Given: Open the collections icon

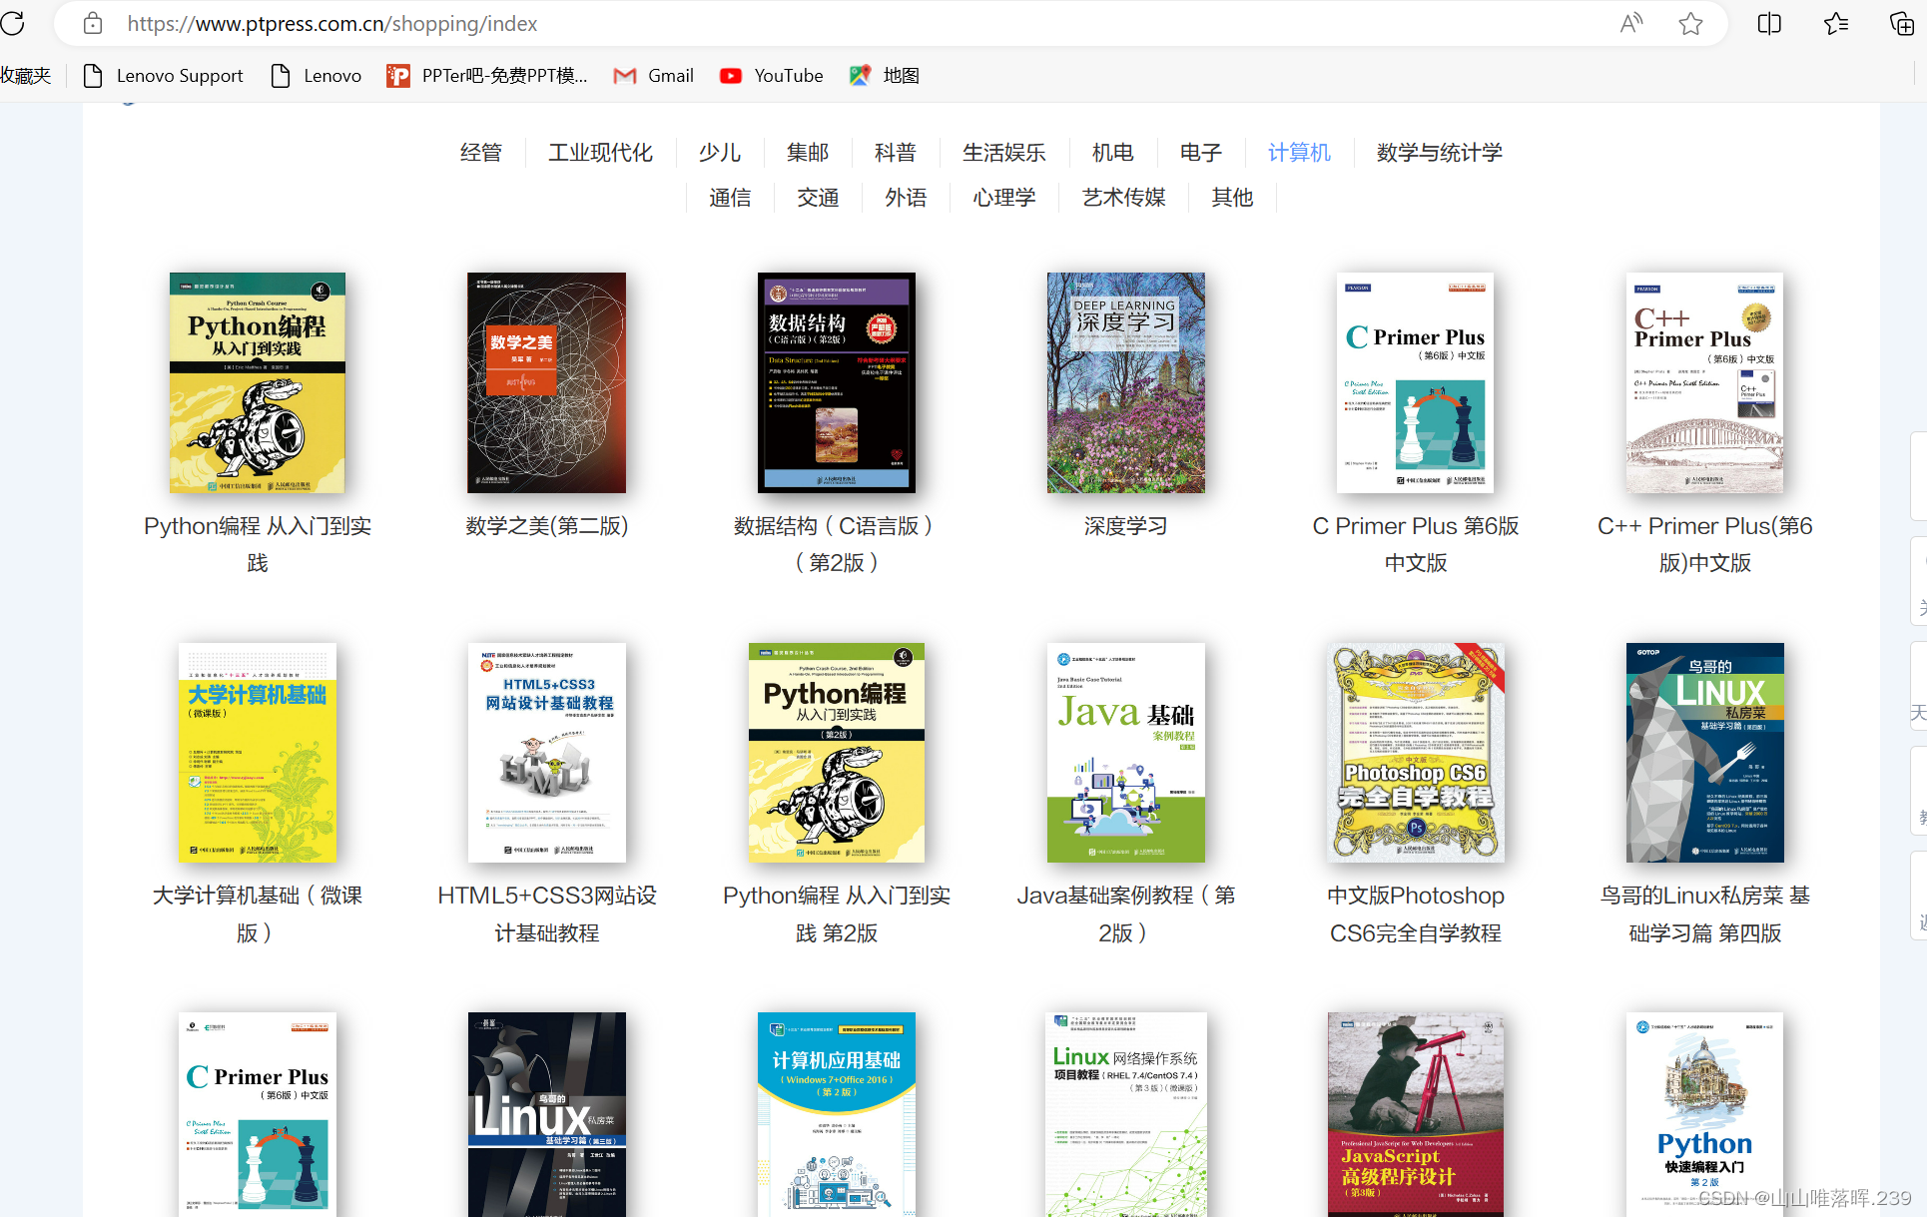Looking at the screenshot, I should click(x=1902, y=23).
